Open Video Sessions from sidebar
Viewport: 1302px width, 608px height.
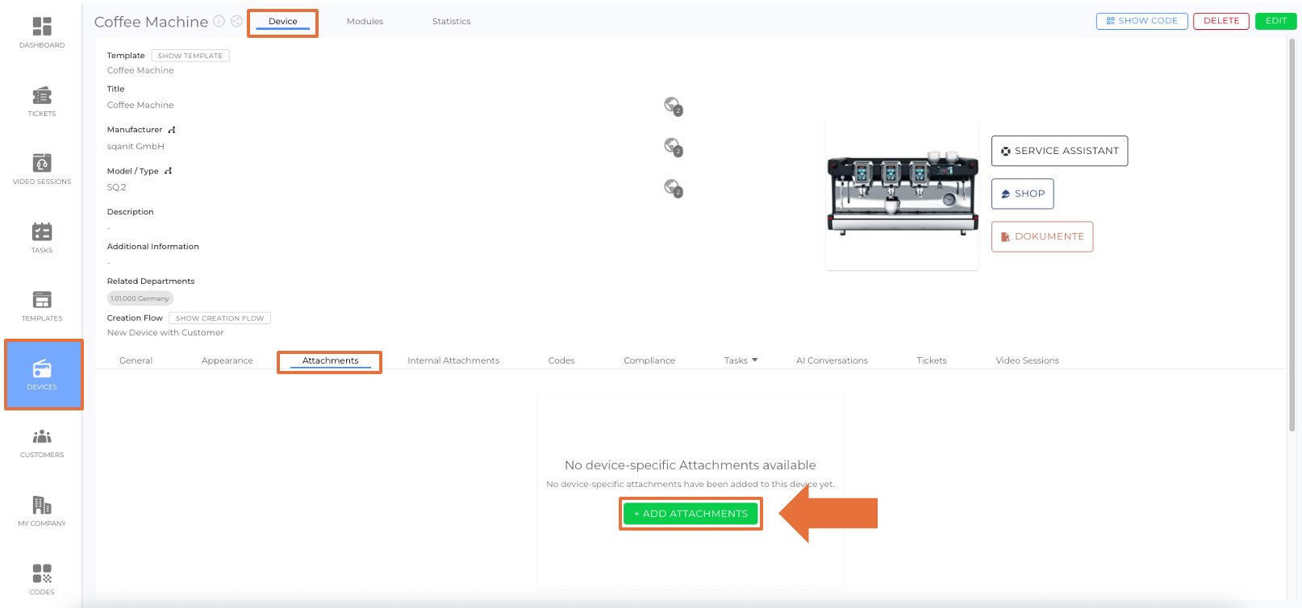42,169
